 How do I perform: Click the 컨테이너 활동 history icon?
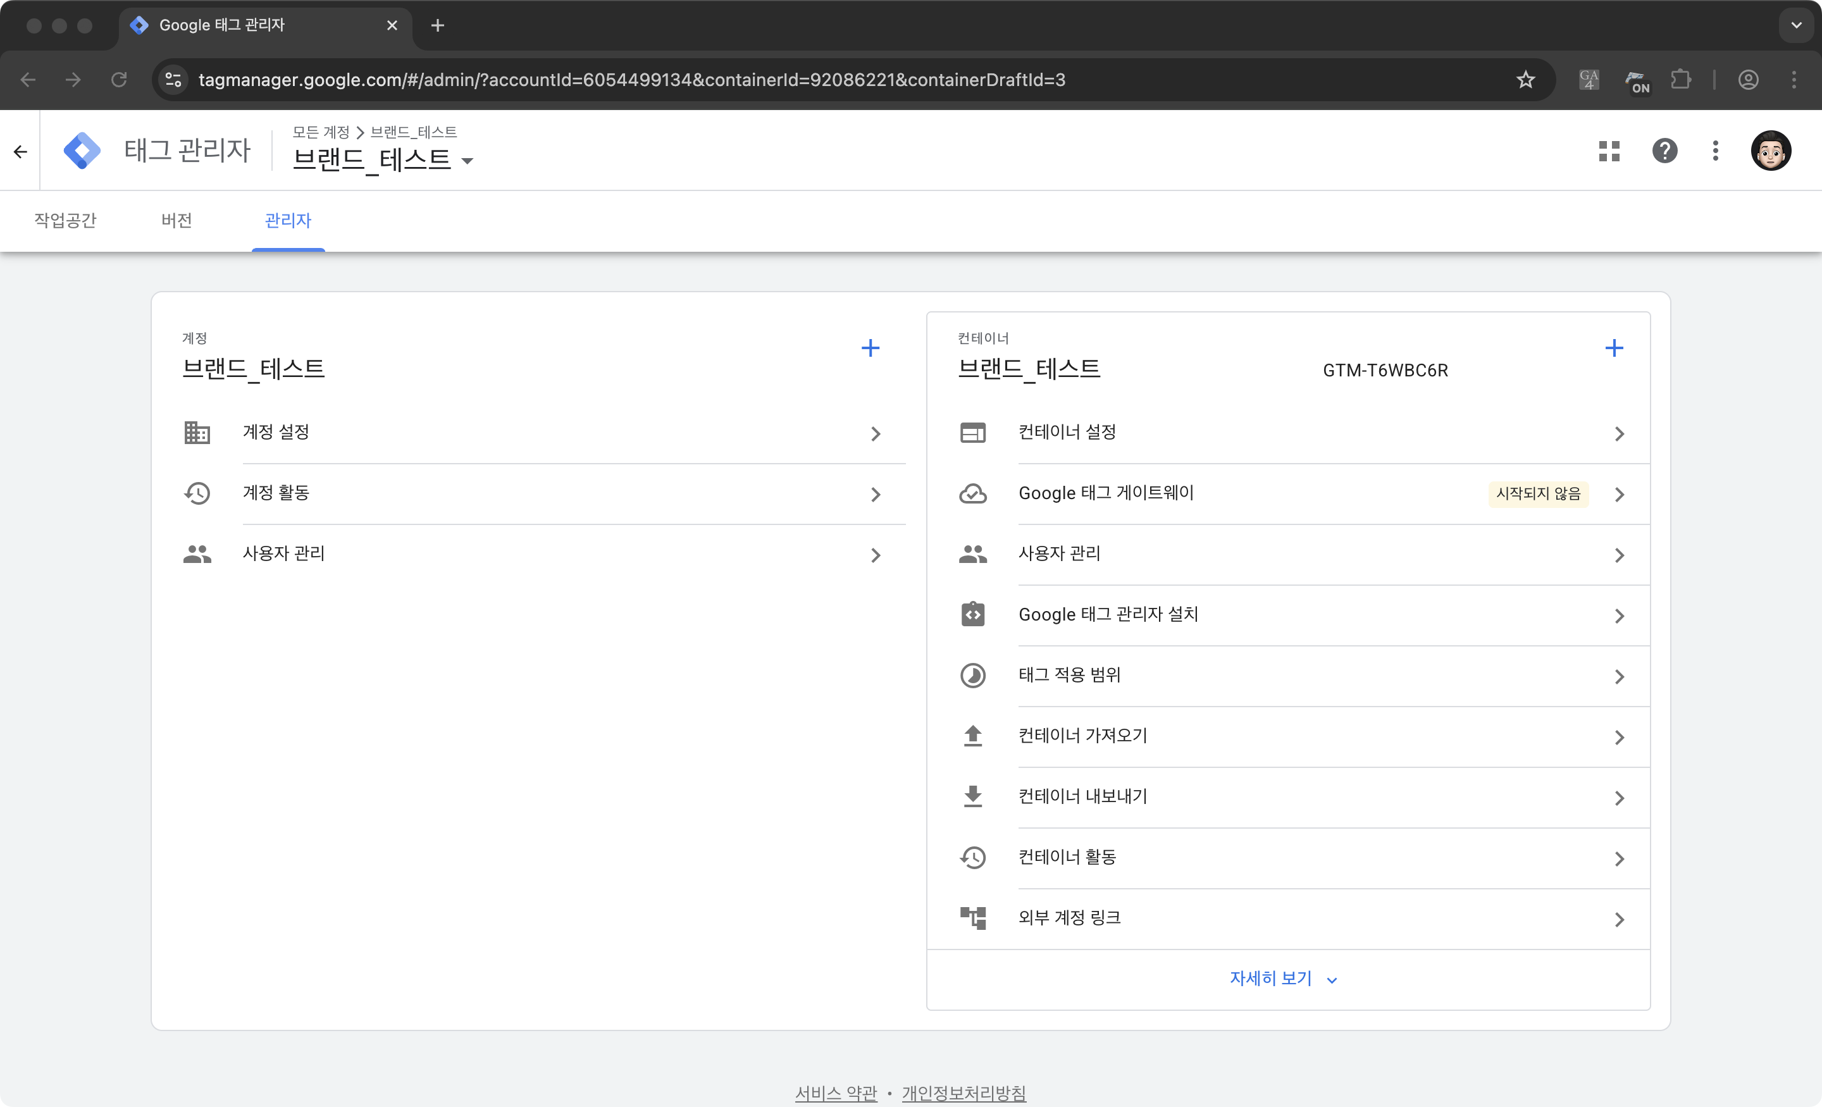tap(972, 857)
